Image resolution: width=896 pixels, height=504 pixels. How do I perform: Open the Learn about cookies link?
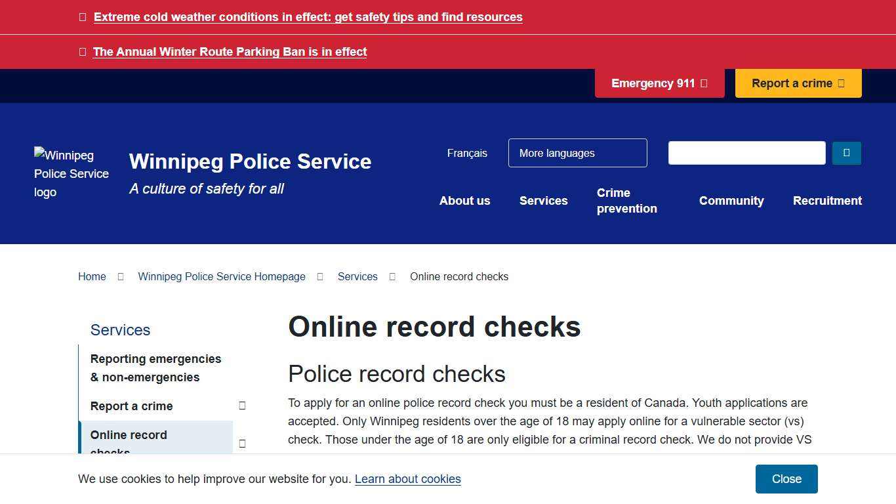(x=407, y=479)
